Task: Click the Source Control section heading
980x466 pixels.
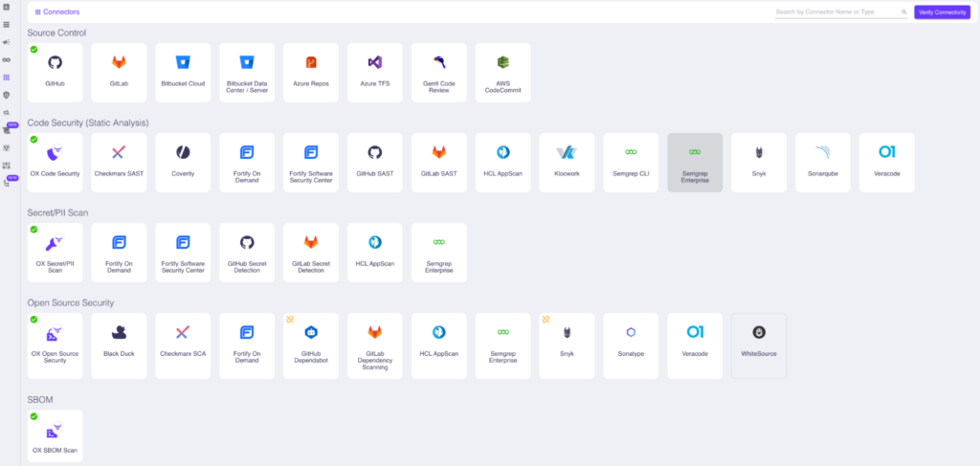Action: click(56, 33)
